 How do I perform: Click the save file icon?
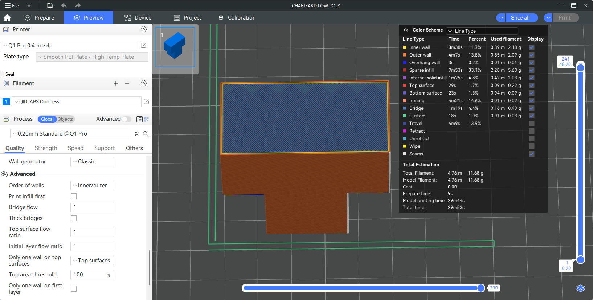tap(50, 5)
